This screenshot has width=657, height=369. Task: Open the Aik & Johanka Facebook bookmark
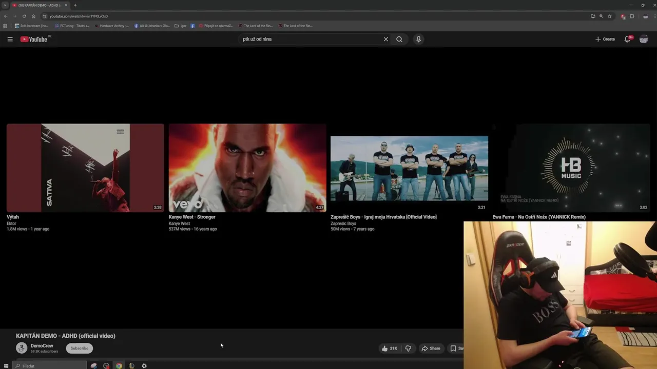[152, 26]
